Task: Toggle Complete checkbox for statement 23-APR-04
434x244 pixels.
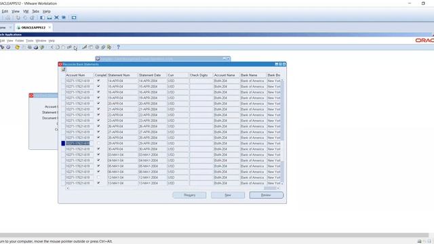Action: point(98,121)
